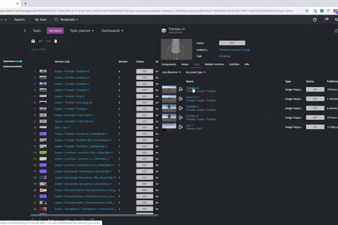This screenshot has width=338, height=225.
Task: Click the Modeling task link
Action: 224,56
